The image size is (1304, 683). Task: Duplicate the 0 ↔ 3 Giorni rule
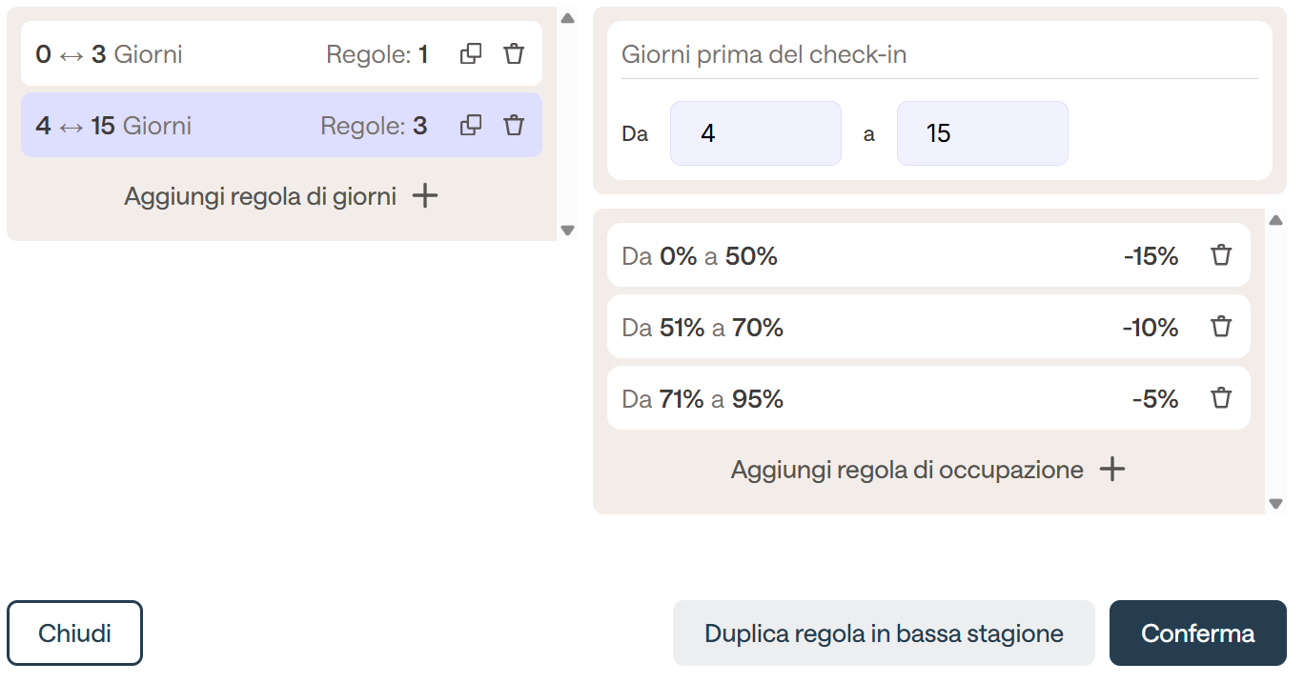pyautogui.click(x=471, y=54)
